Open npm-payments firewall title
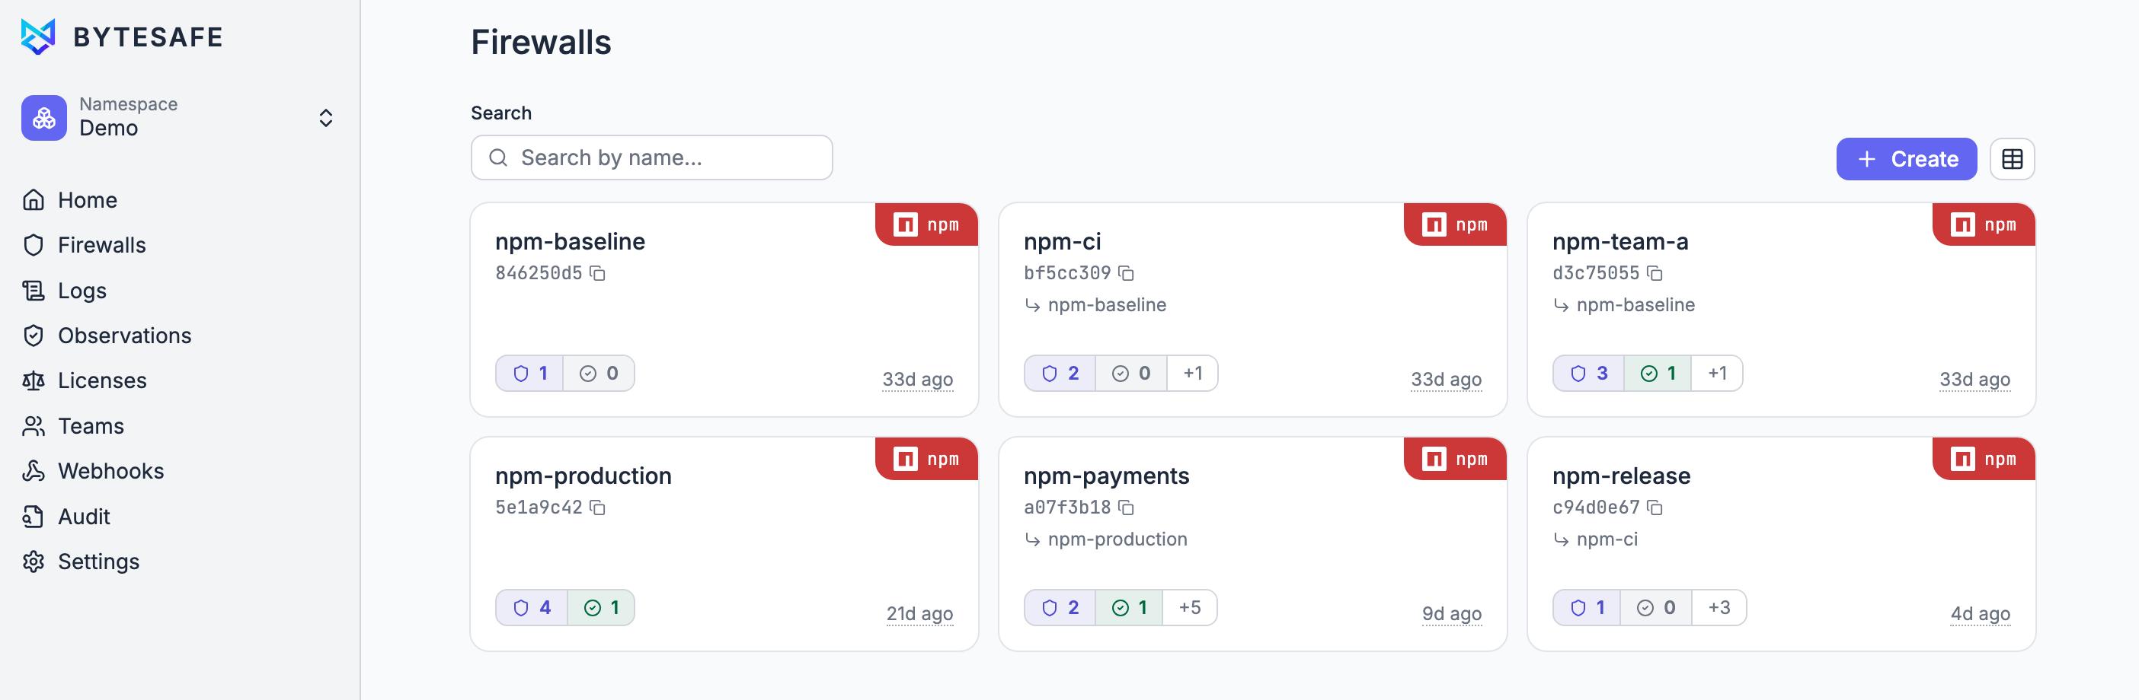2139x700 pixels. pyautogui.click(x=1106, y=476)
